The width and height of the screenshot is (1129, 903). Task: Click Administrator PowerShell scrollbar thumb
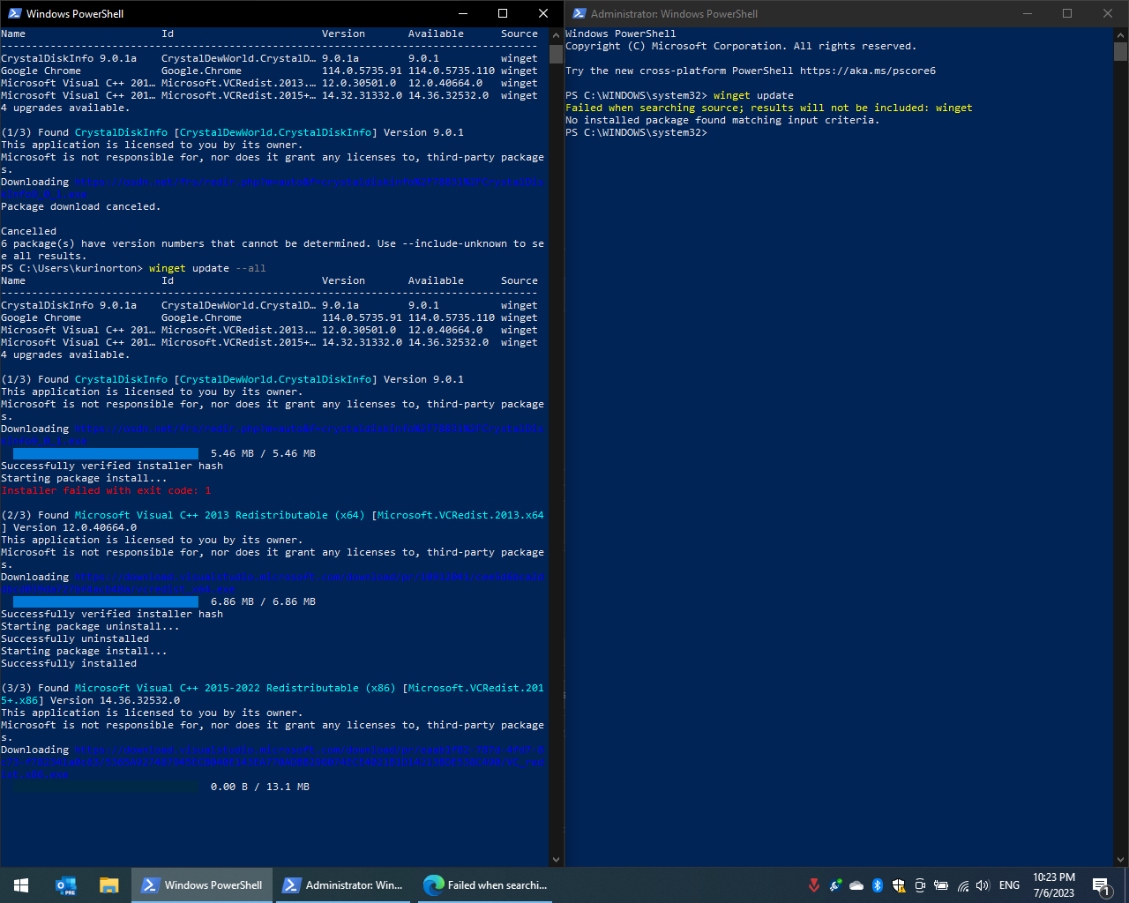point(1120,52)
